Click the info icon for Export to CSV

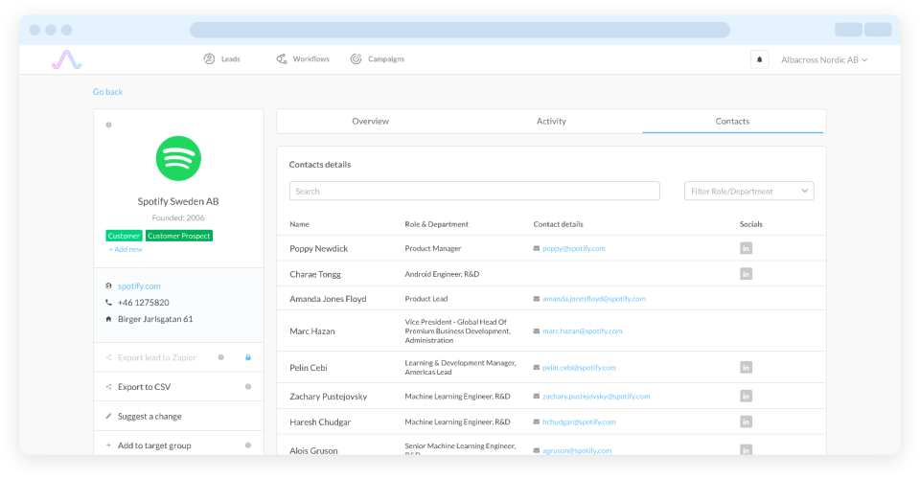(x=248, y=387)
